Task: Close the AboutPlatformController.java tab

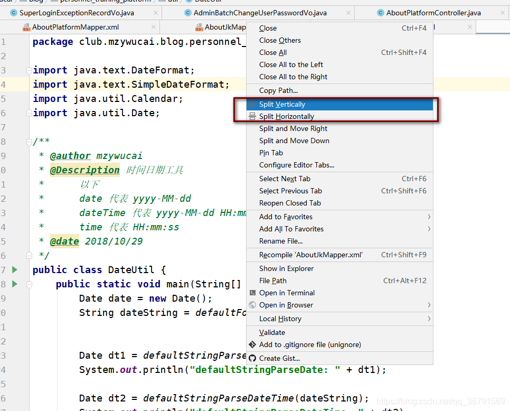Action: pos(503,13)
